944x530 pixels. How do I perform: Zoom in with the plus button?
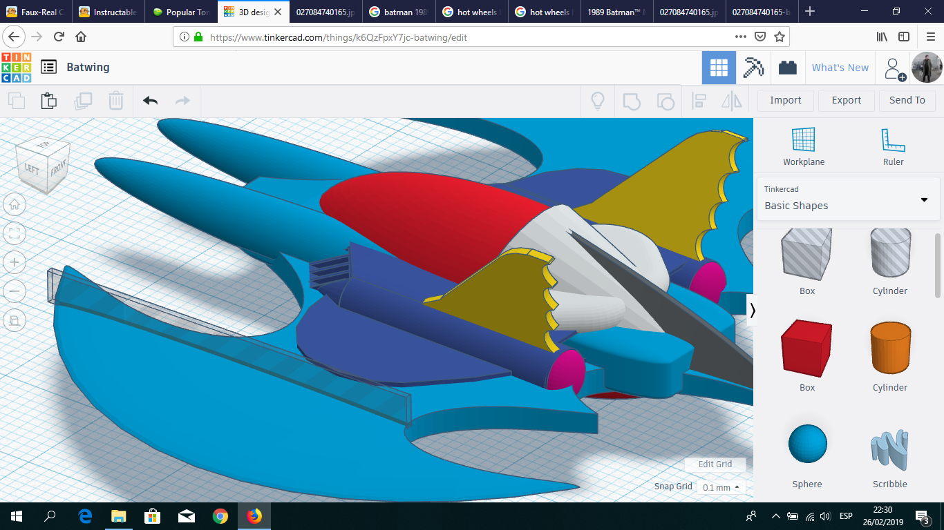coord(15,262)
